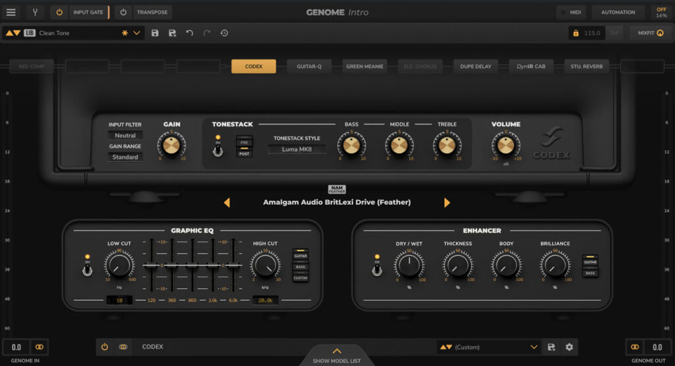
Task: Select the RED COMP chain slot
Action: point(32,66)
